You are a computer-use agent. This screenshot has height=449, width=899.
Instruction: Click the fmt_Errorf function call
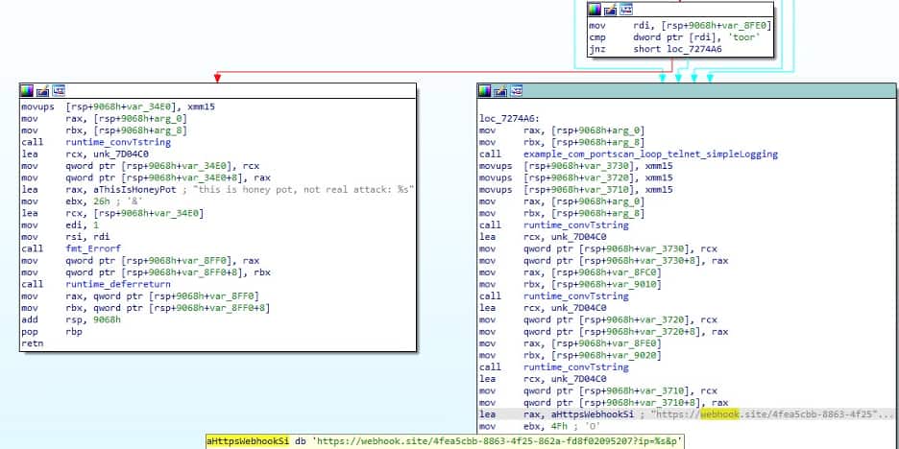92,248
